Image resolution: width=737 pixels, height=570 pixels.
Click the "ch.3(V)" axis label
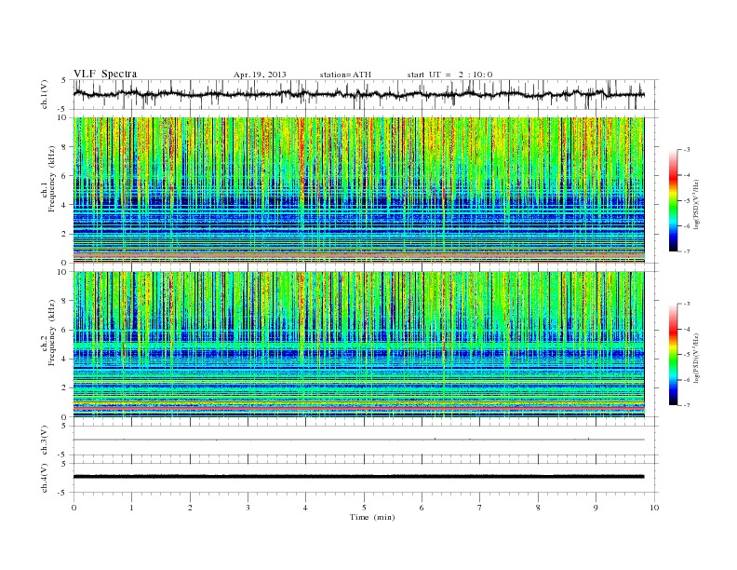tap(45, 441)
